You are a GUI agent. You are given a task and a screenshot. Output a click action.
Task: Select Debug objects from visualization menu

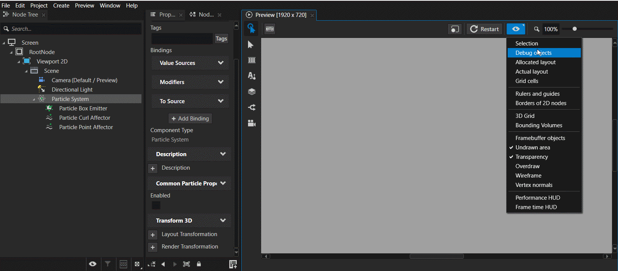tap(544, 53)
